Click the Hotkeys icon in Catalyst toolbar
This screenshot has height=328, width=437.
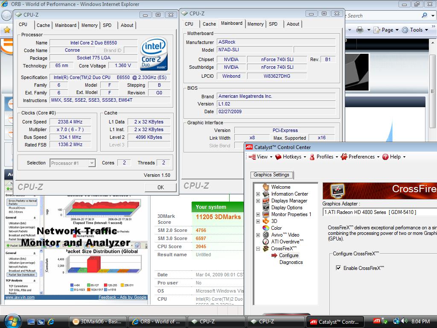[278, 157]
